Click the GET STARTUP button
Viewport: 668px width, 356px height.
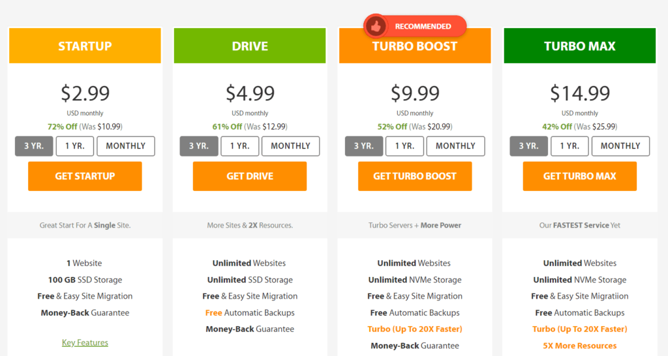[85, 176]
